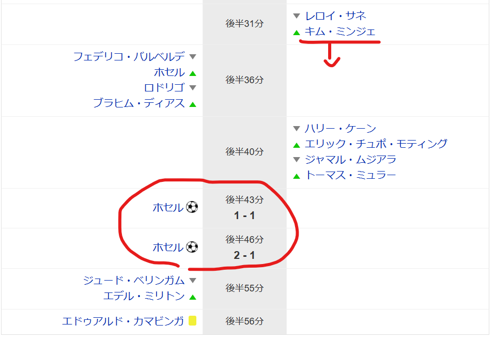
Task: Click green arrow beside トーマス・ミュラー
Action: coord(296,176)
